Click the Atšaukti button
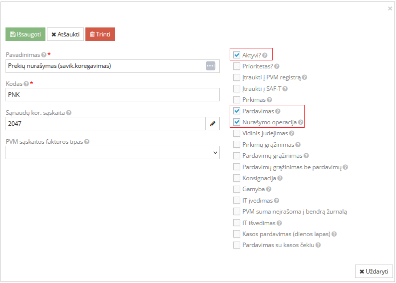396x283 pixels. 65,34
